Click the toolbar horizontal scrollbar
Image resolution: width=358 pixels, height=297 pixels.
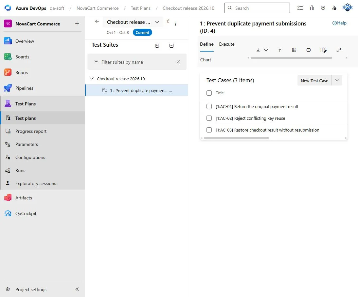291,58
